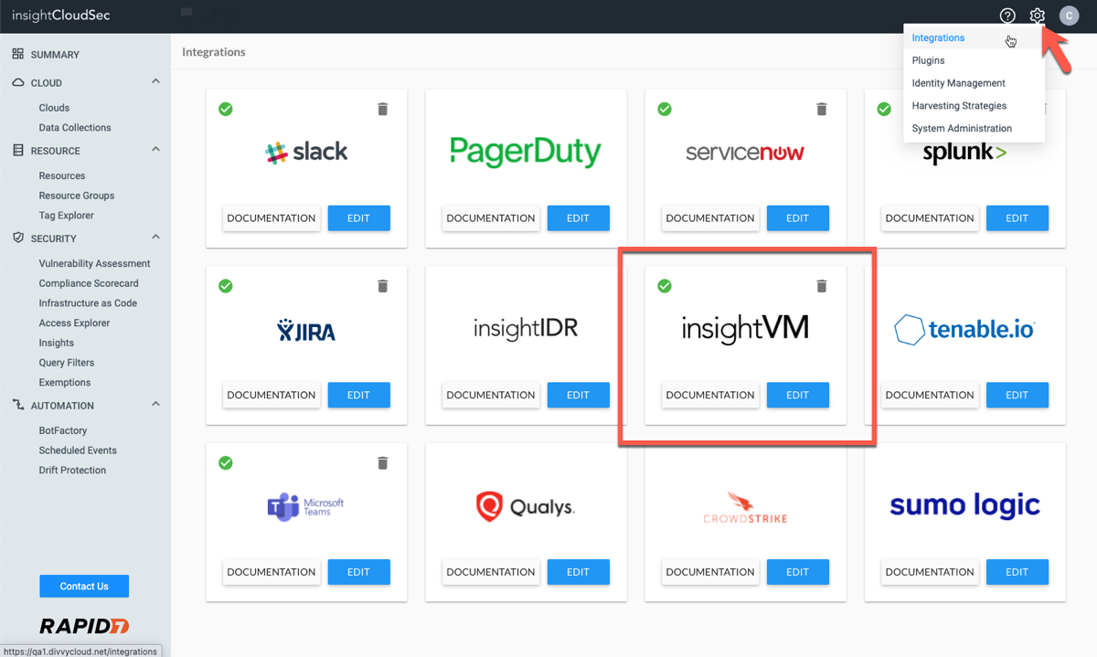Image resolution: width=1097 pixels, height=657 pixels.
Task: Open Query Filters page
Action: 67,363
